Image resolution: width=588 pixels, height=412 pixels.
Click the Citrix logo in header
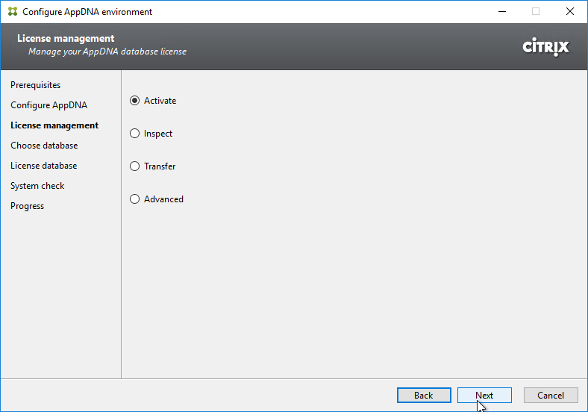[x=545, y=47]
